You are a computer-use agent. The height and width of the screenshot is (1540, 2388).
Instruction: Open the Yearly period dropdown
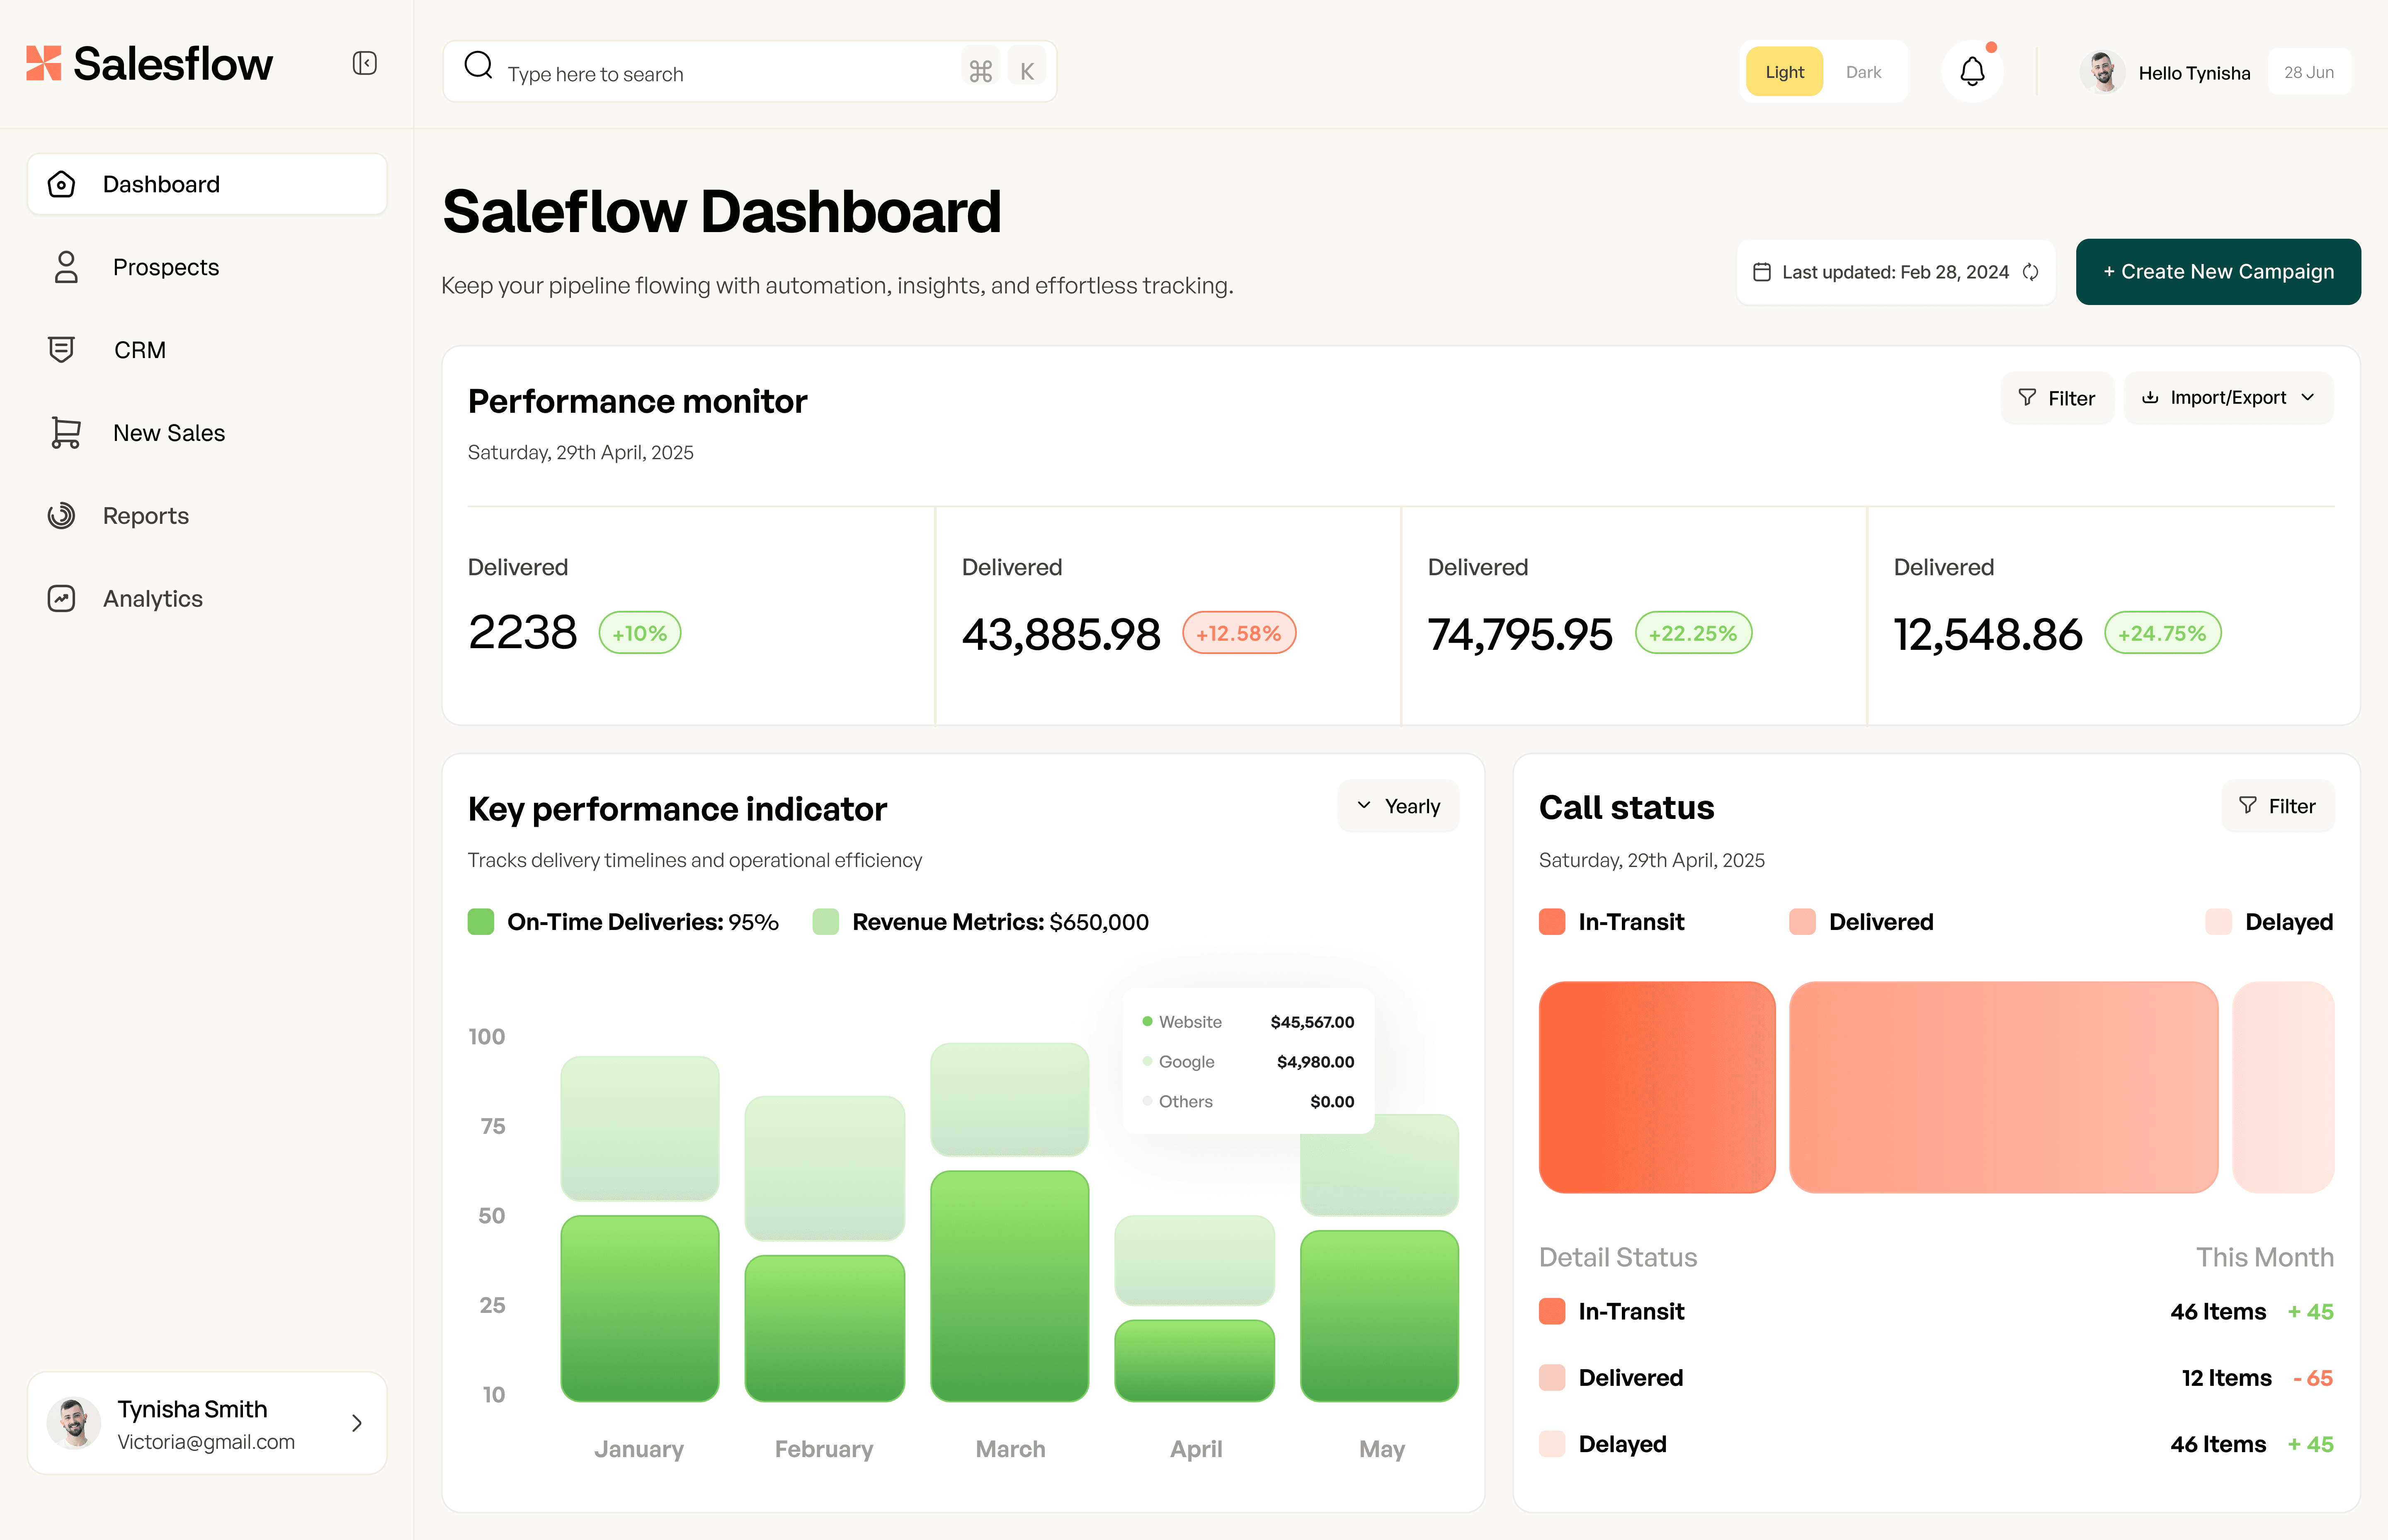(x=1398, y=806)
